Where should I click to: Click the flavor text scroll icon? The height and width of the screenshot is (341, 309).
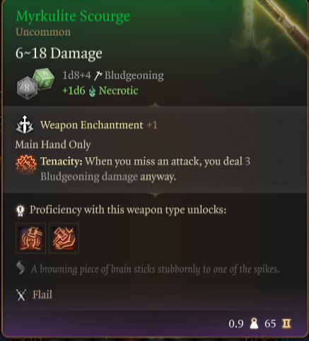click(x=21, y=268)
